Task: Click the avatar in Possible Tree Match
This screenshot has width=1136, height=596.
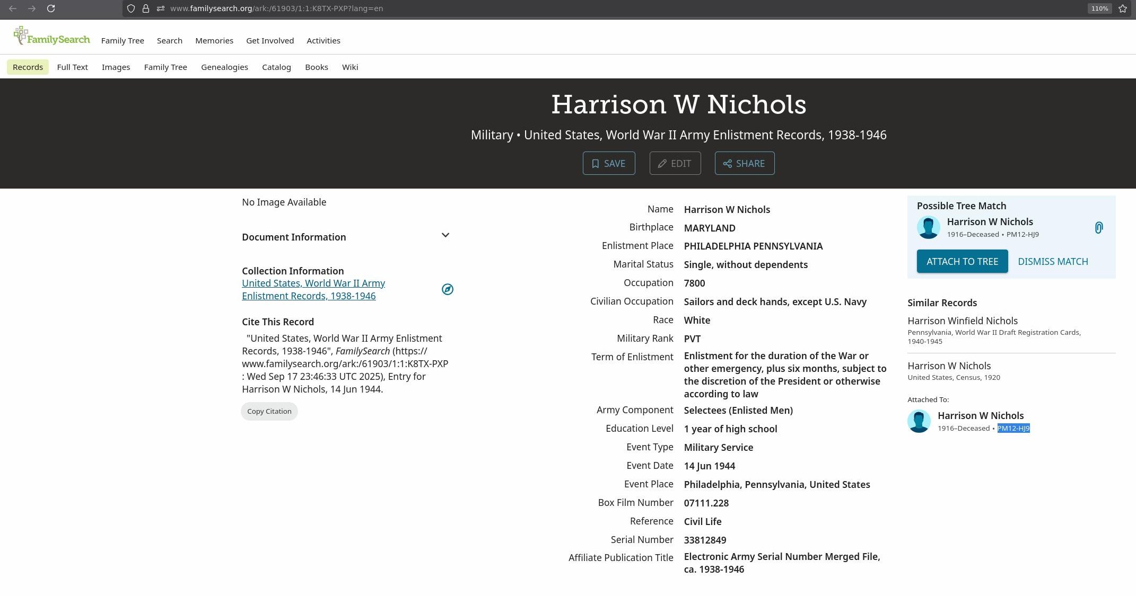Action: coord(929,227)
